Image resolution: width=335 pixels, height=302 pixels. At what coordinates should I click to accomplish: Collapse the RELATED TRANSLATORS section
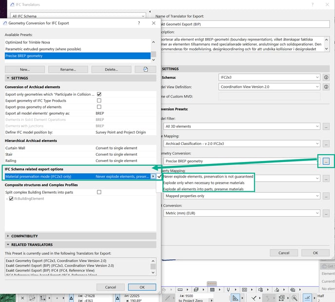(x=8, y=244)
